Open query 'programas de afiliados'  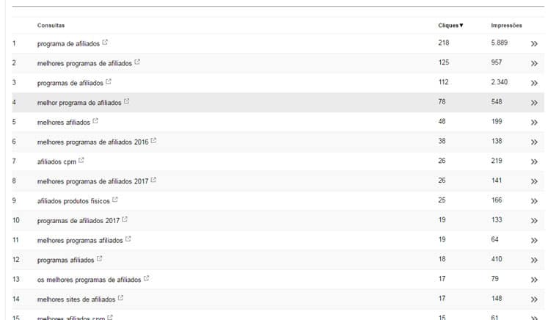pos(70,83)
